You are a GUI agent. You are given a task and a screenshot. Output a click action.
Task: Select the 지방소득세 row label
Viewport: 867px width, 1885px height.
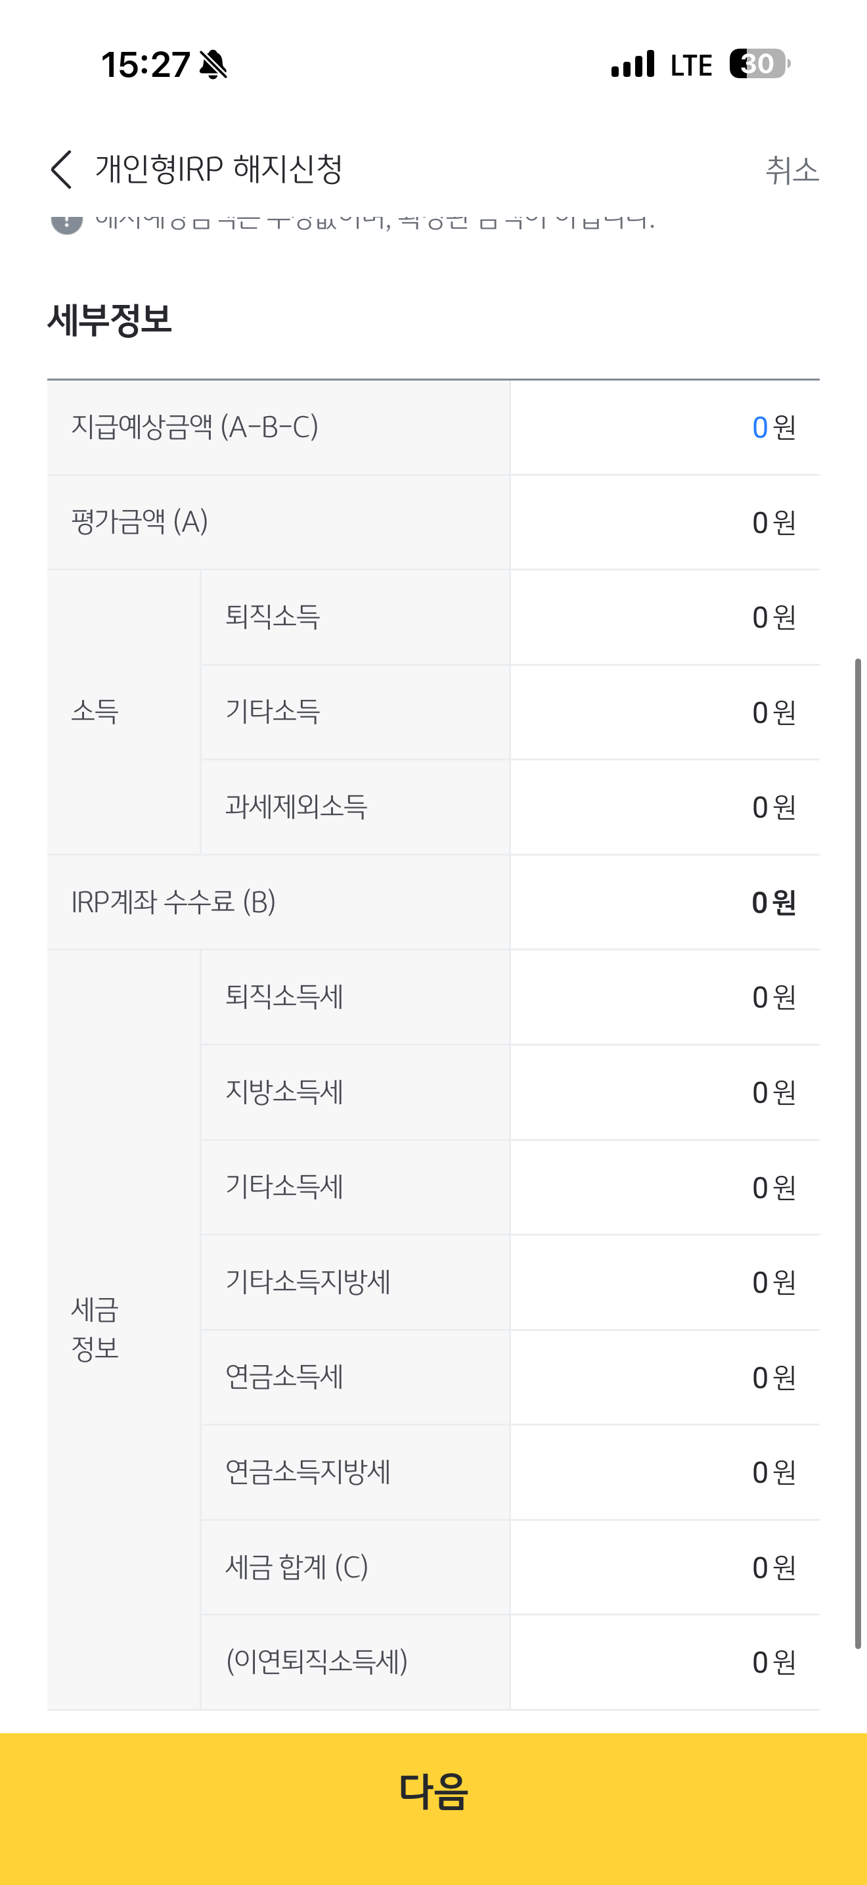[284, 1092]
